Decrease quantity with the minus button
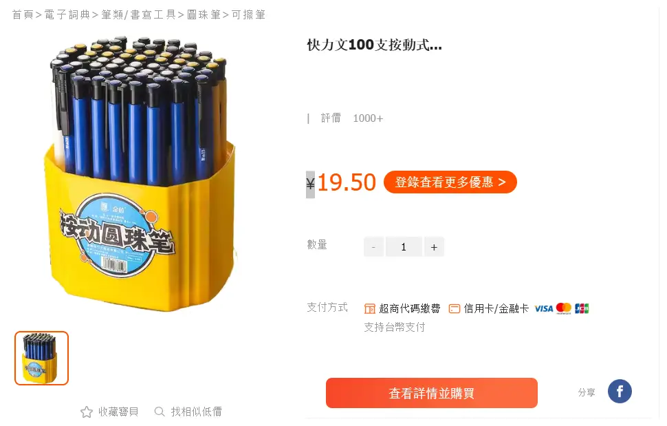Screen dimensions: 667x426 pyautogui.click(x=373, y=247)
